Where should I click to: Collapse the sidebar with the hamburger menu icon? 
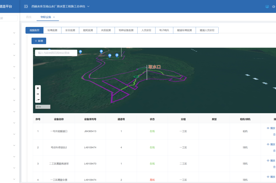26,6
